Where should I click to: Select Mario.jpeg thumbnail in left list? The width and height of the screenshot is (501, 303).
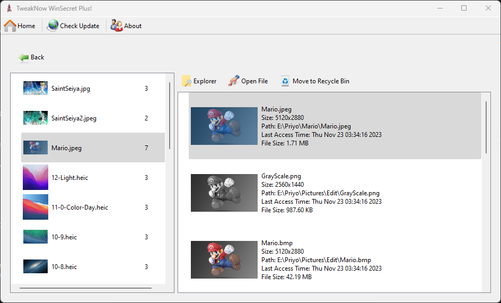click(x=36, y=148)
